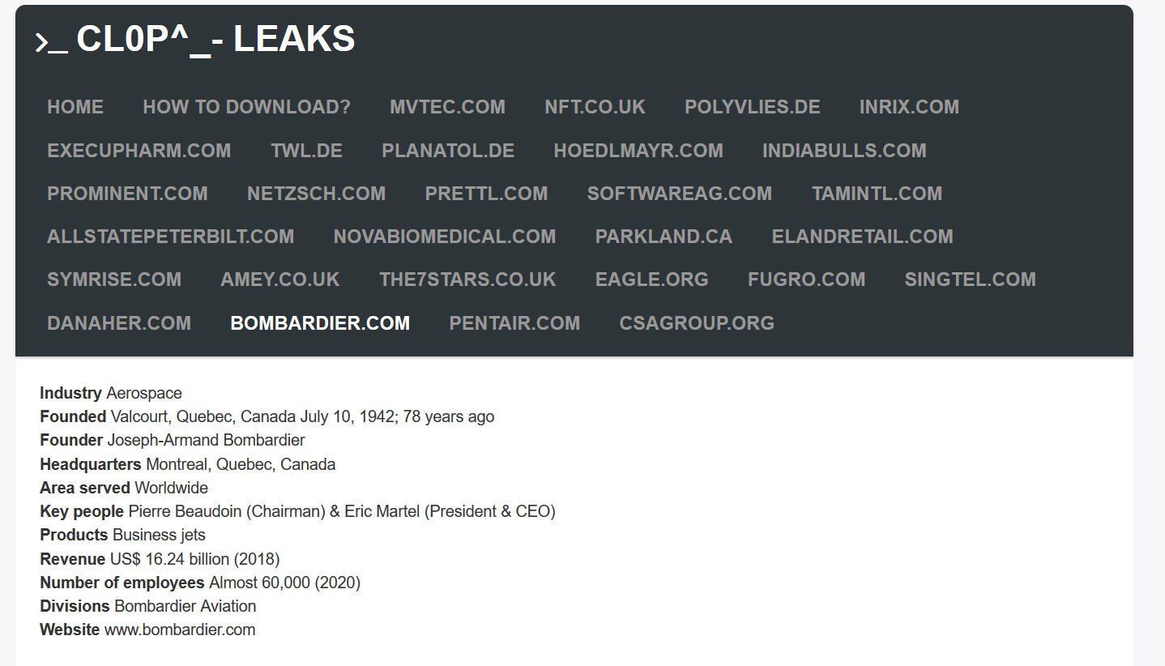Viewport: 1165px width, 666px height.
Task: Select SINGTEL.COM in the navigation
Action: tap(970, 280)
